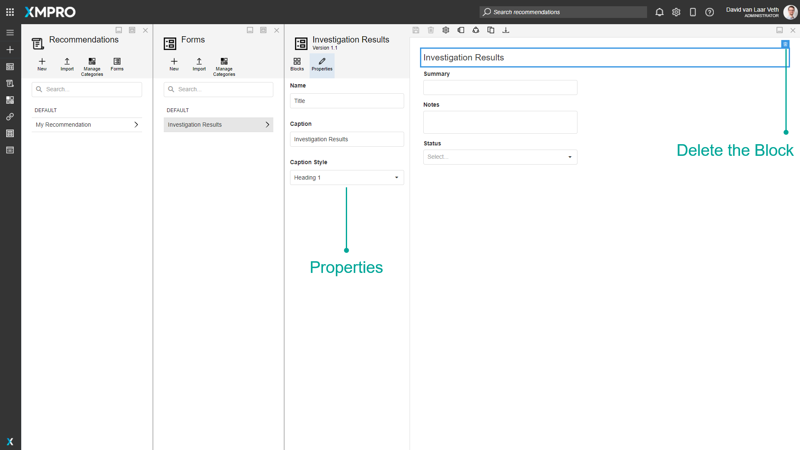The image size is (800, 450).
Task: Pin the Recommendations panel
Action: click(132, 30)
